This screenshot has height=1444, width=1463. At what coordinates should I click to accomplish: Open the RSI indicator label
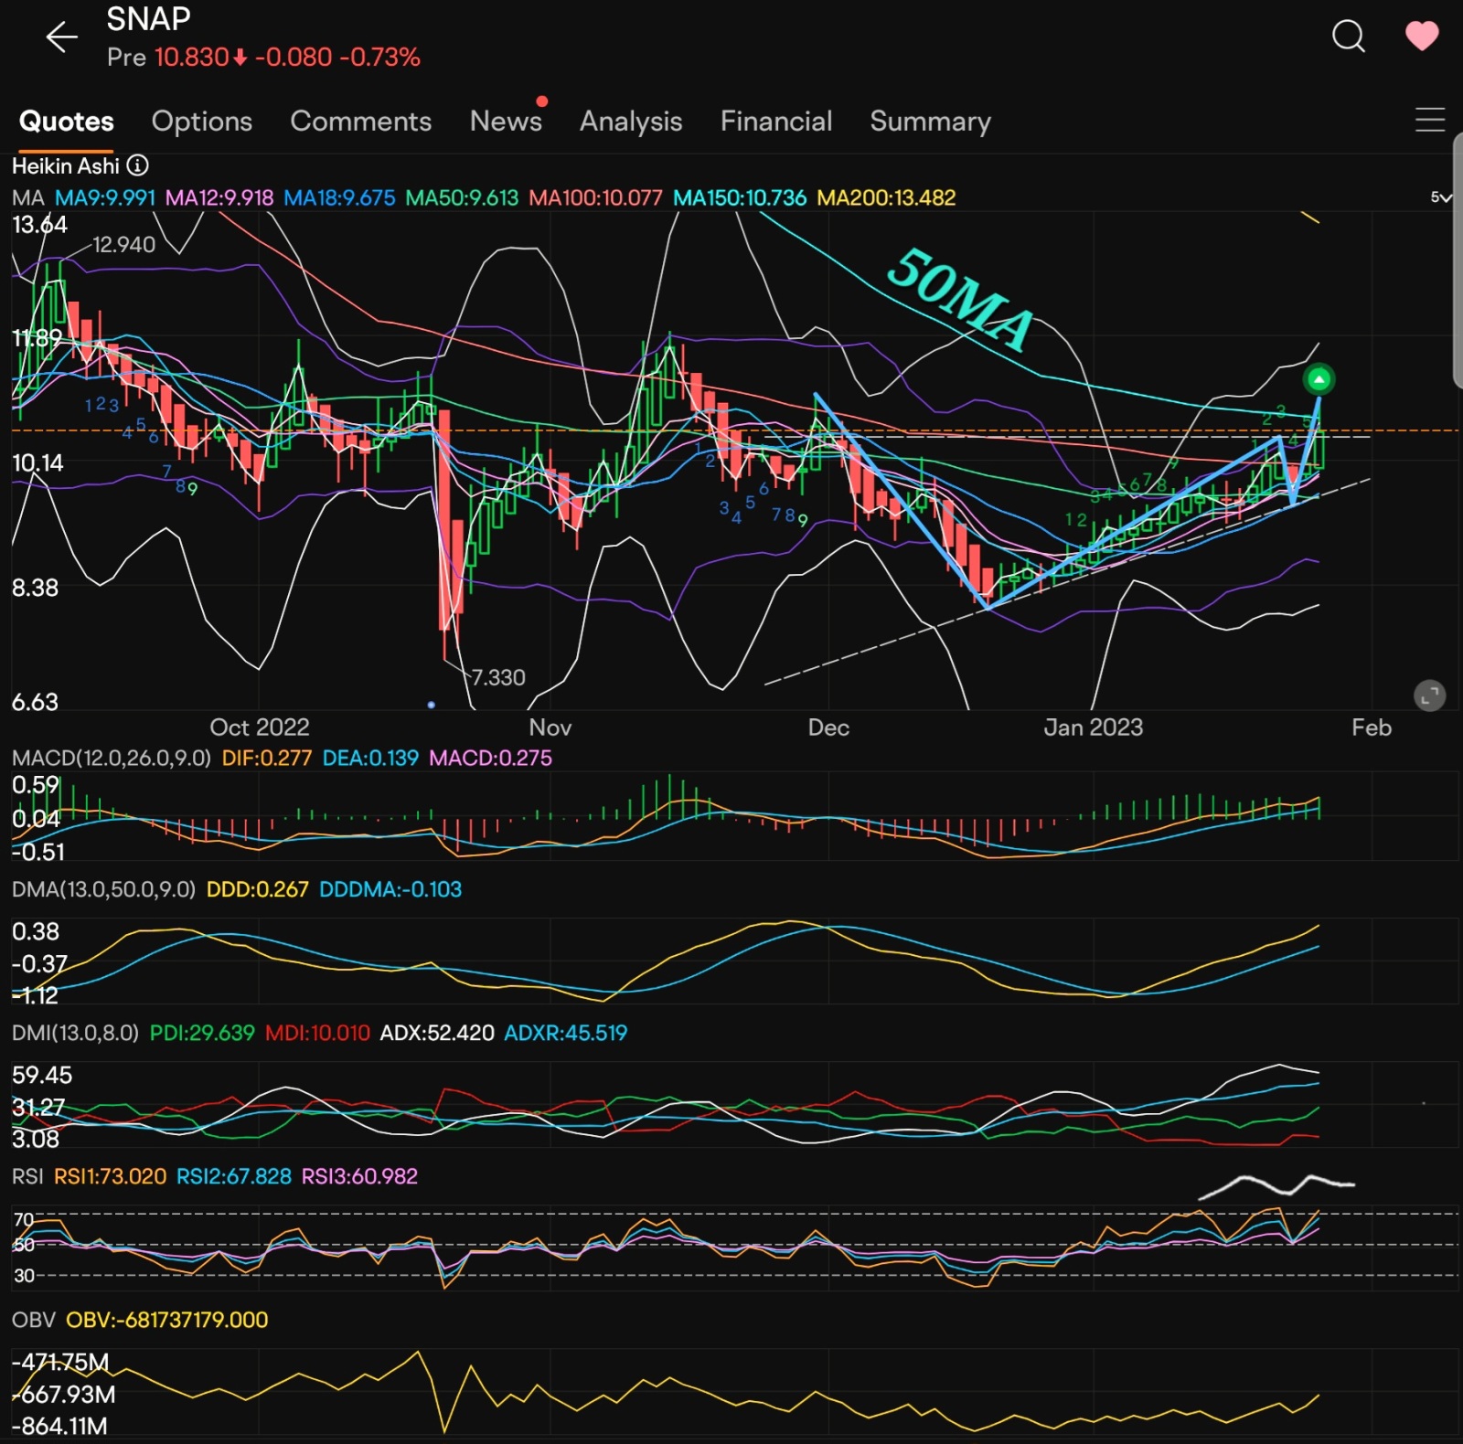point(27,1177)
